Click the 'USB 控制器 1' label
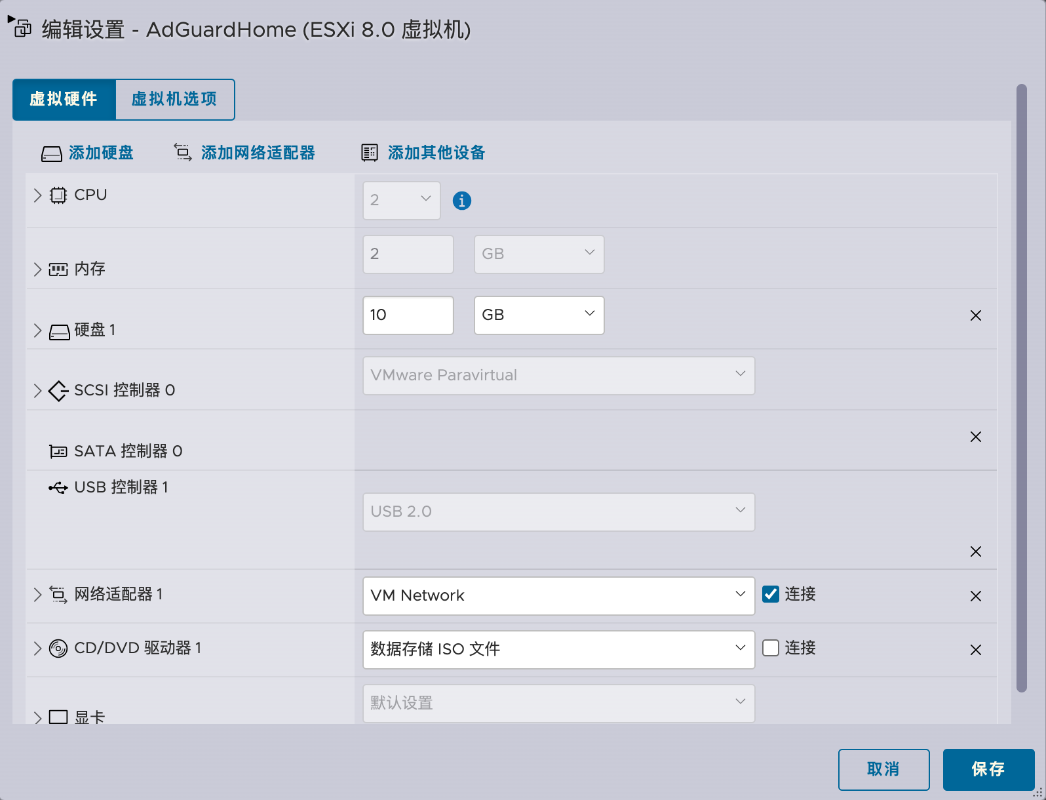Screen dimensions: 1046x800 [121, 487]
